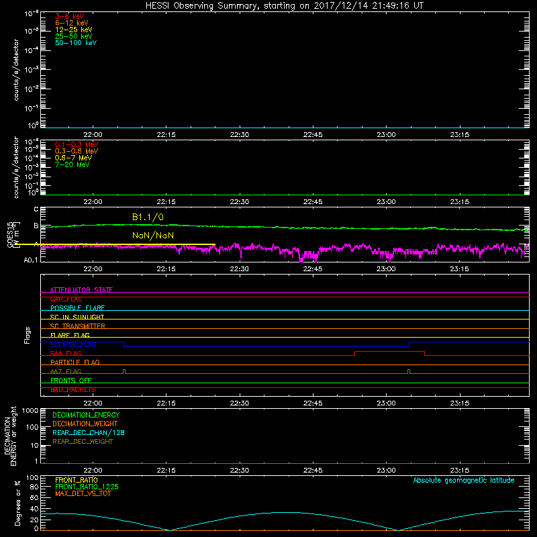Screen dimensions: 537x537
Task: Click the 0.1-0.3 MeV legend label
Action: [x=77, y=144]
